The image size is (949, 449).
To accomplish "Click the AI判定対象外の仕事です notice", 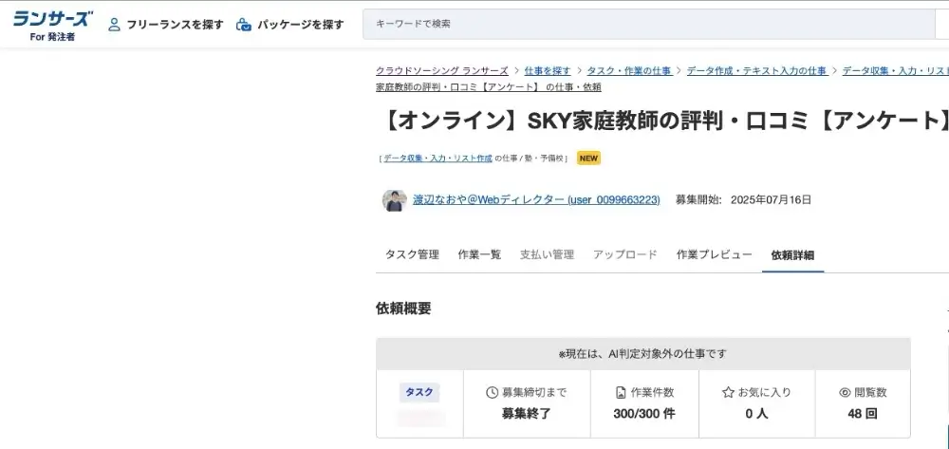I will pos(642,354).
